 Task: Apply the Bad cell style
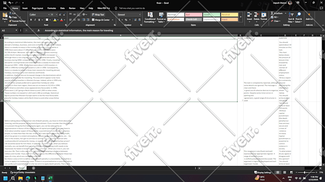[194, 15]
